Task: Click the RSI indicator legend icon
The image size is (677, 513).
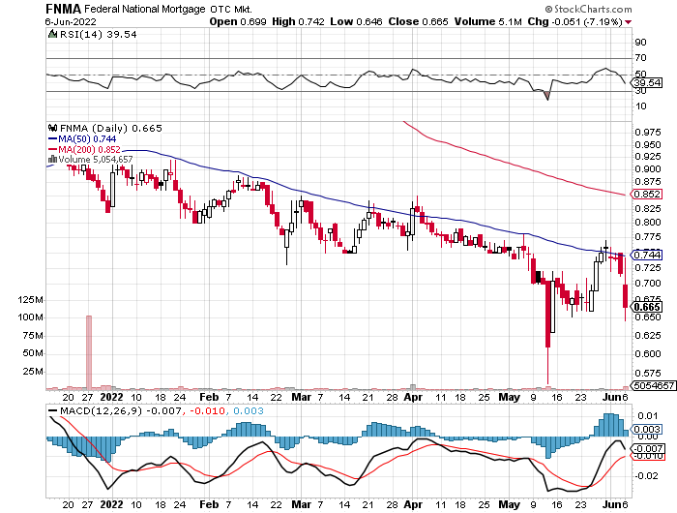Action: pyautogui.click(x=52, y=34)
